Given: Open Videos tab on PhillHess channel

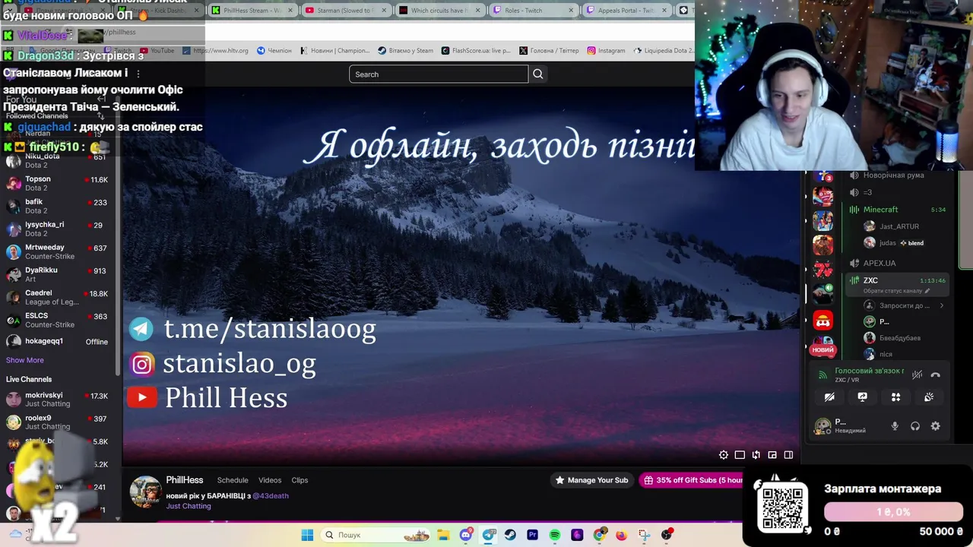Looking at the screenshot, I should (x=270, y=480).
